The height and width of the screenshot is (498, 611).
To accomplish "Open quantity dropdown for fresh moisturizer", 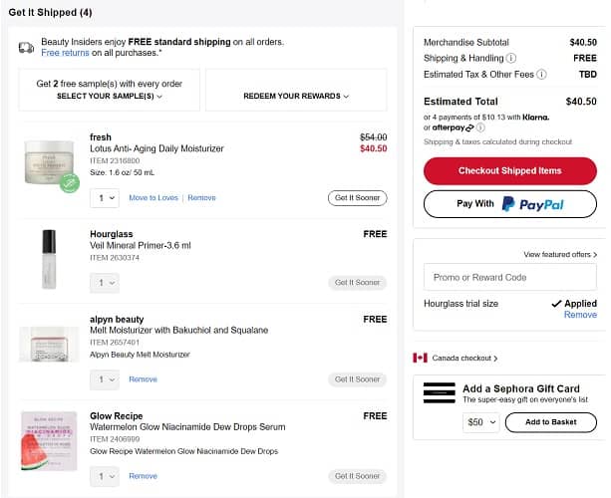I will click(104, 198).
